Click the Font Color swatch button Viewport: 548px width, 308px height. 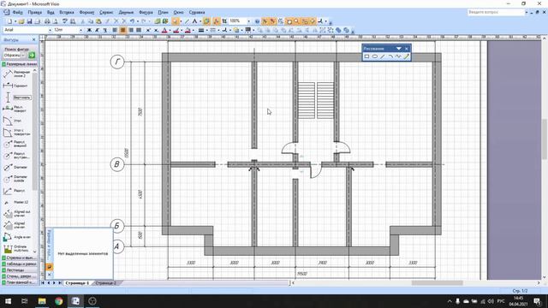click(164, 30)
